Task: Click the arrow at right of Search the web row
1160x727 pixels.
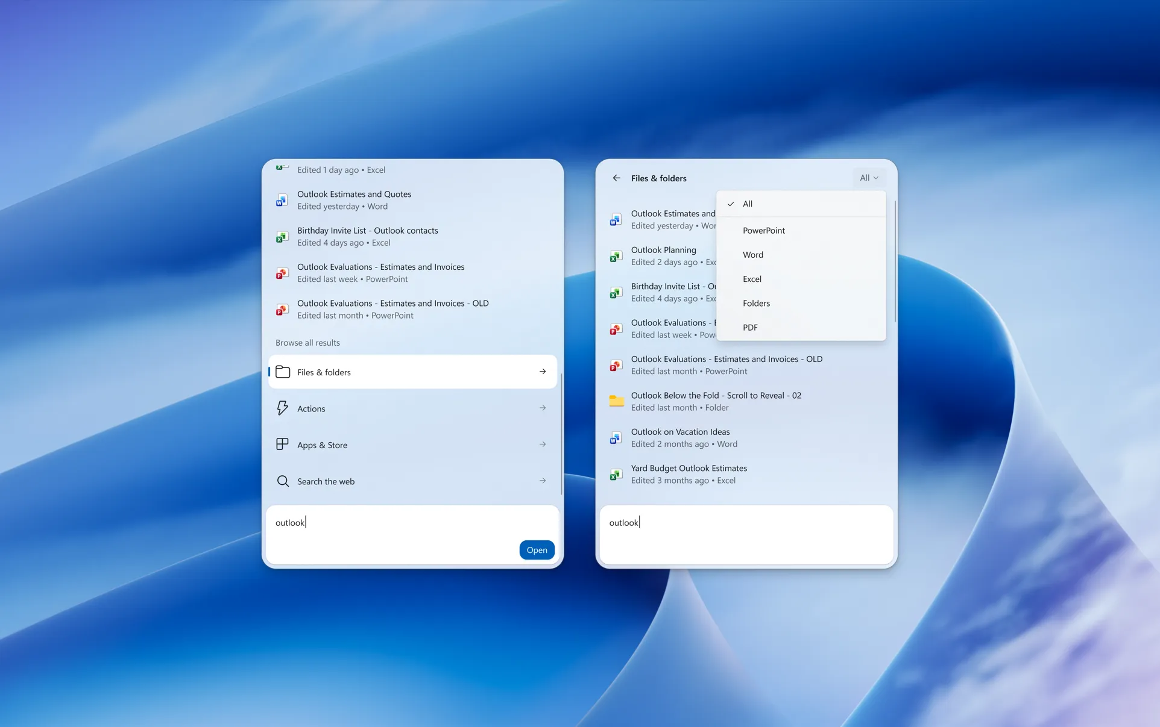Action: [543, 481]
